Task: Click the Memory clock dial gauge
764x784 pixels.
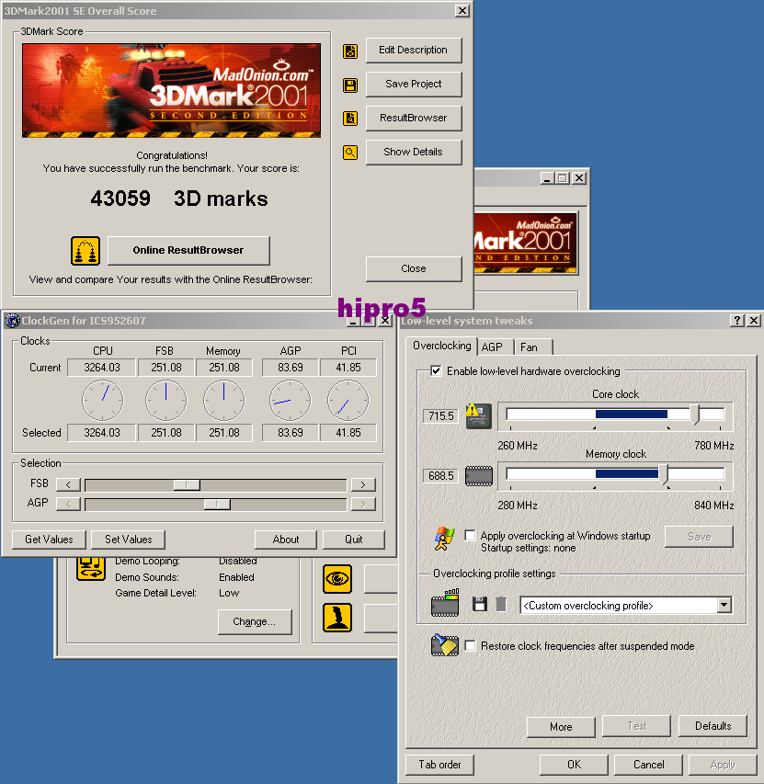Action: coord(224,400)
